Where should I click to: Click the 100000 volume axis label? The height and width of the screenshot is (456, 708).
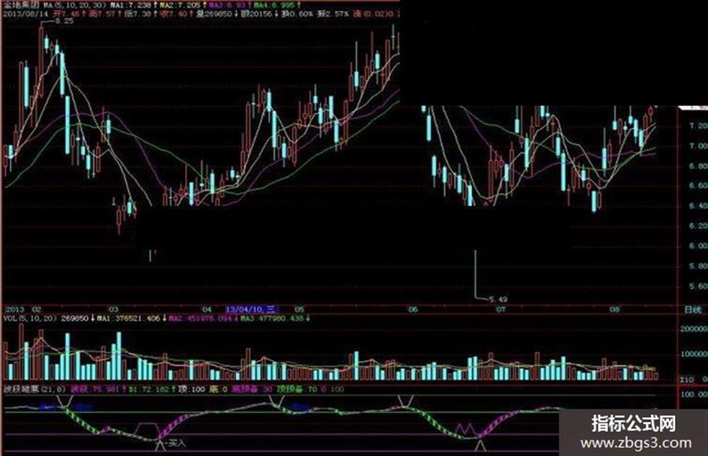click(x=694, y=354)
